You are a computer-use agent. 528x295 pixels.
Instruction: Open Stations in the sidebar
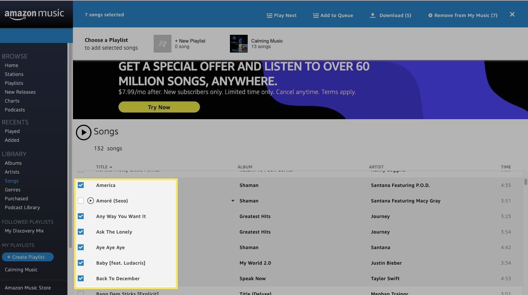pos(14,74)
